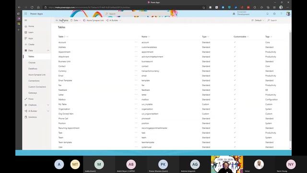Open more options for Email row
The height and width of the screenshot is (173, 307).
coord(136,75)
